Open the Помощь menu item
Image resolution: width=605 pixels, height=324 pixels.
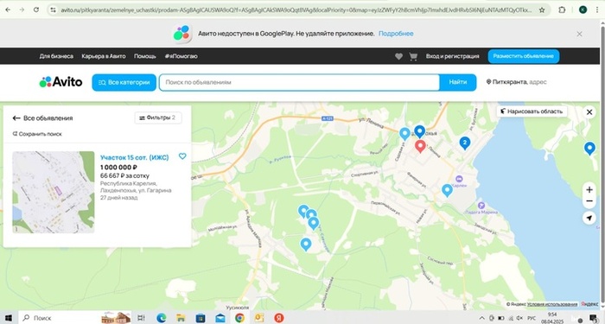pyautogui.click(x=144, y=56)
